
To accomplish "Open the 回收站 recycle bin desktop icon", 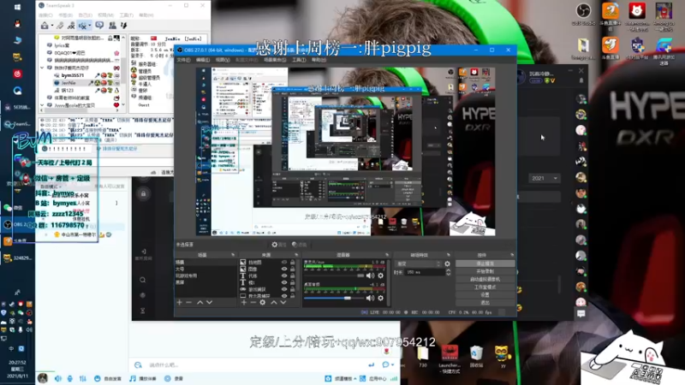I will click(x=476, y=356).
